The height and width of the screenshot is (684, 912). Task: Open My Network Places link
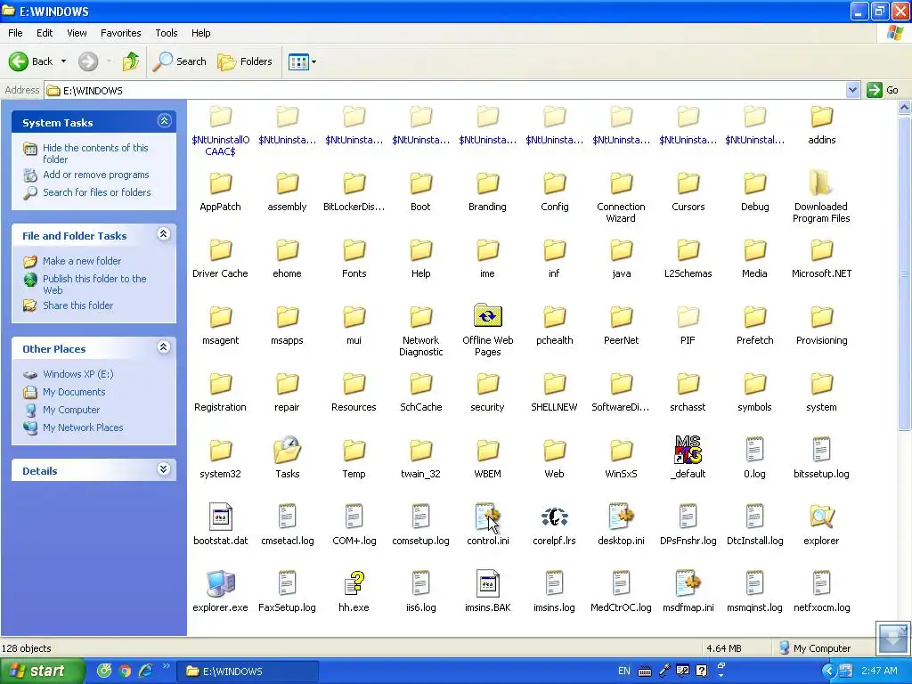tap(83, 427)
